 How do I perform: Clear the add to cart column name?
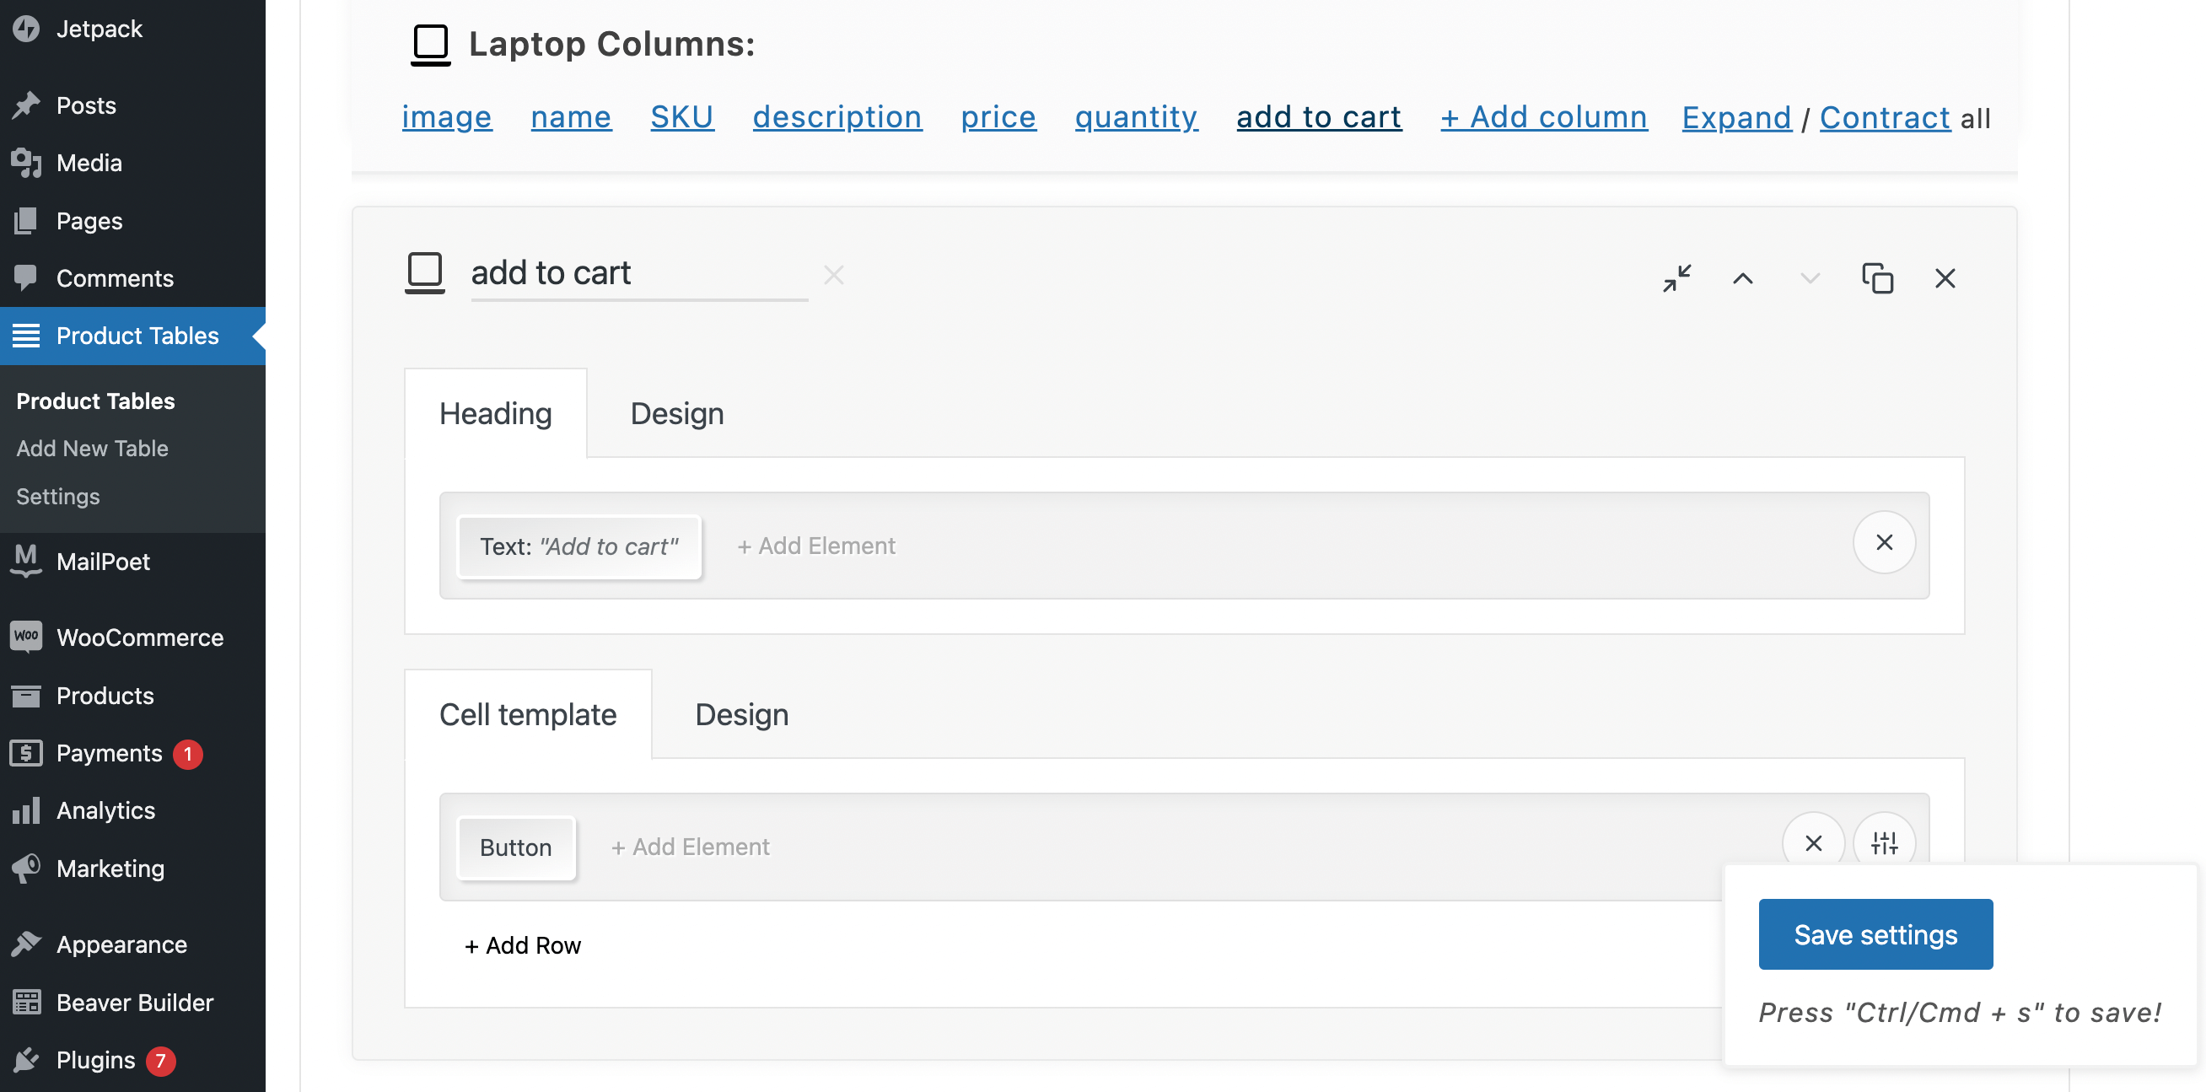[833, 275]
